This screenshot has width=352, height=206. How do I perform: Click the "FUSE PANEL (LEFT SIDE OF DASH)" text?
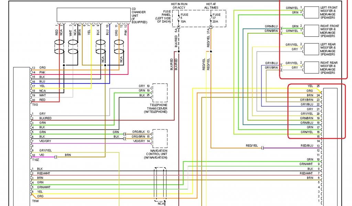164,16
